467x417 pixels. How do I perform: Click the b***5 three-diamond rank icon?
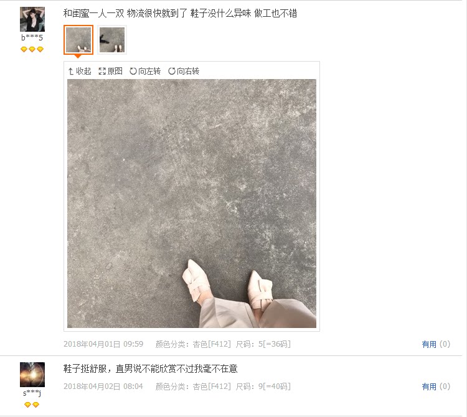32,49
